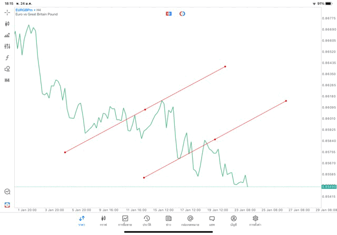Open the EURGBPm symbol selector
337x235 pixels.
click(24, 9)
